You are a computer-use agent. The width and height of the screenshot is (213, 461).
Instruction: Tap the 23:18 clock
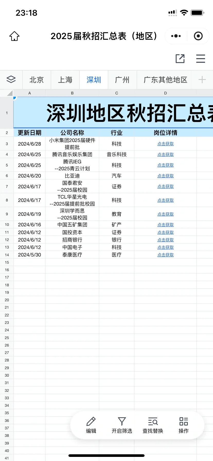pos(26,13)
